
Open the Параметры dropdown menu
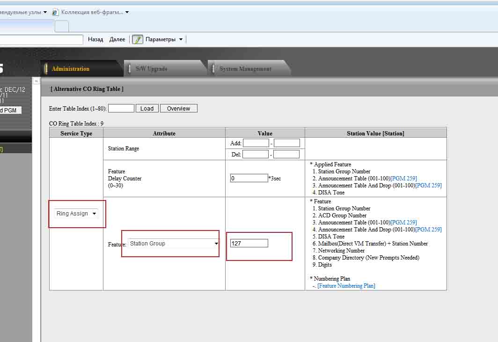pos(163,39)
